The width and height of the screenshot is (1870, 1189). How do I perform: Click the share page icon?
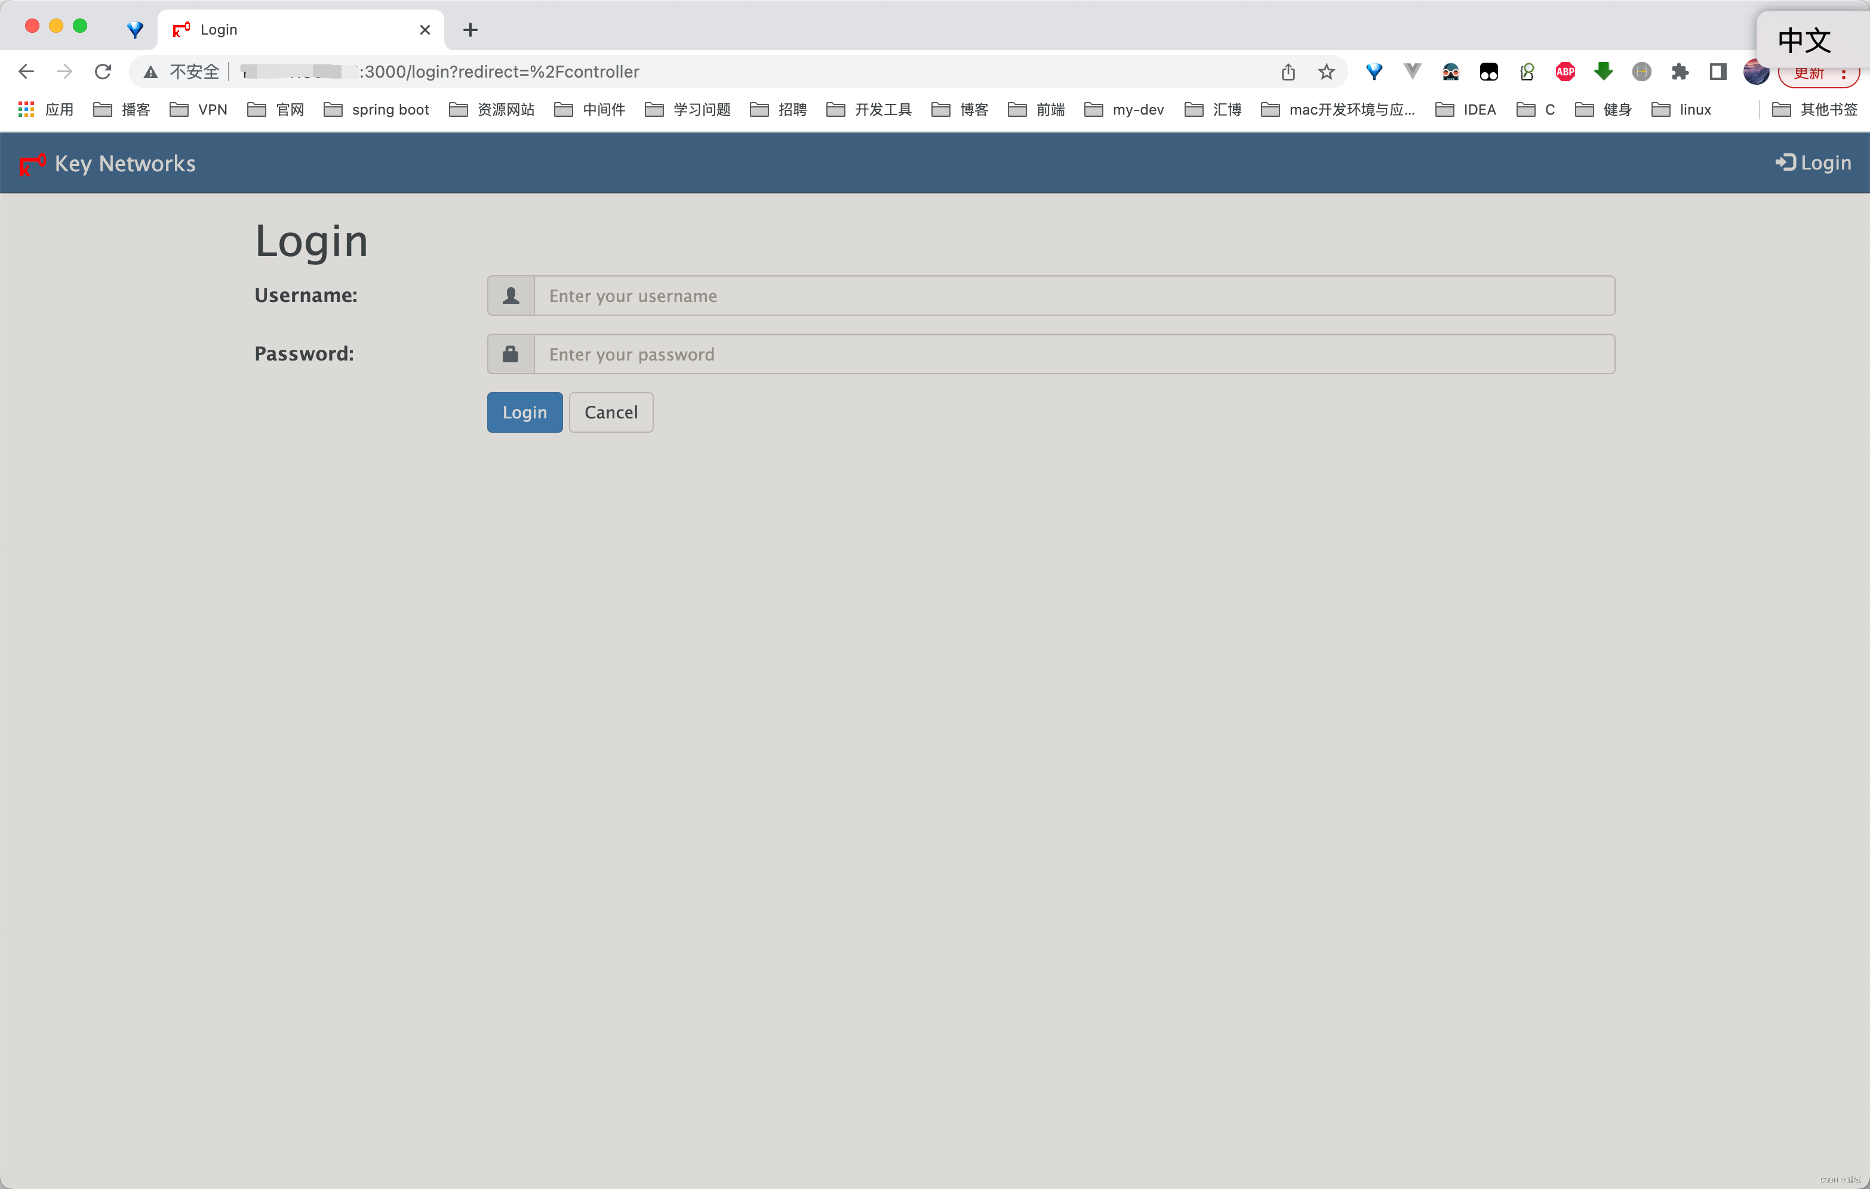(1288, 72)
